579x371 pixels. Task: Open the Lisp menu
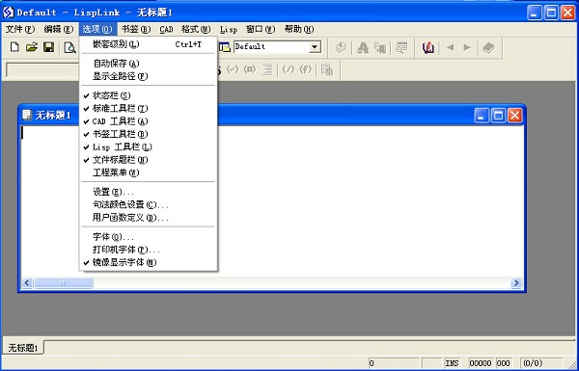(228, 29)
